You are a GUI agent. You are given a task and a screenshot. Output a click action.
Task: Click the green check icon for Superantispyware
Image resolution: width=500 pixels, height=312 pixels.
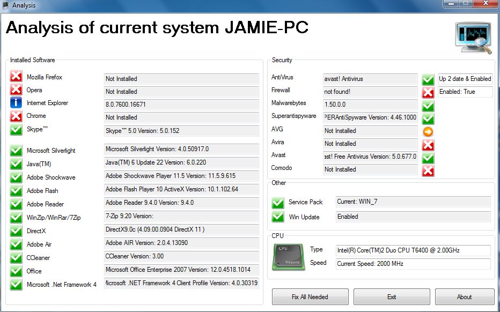coord(428,118)
